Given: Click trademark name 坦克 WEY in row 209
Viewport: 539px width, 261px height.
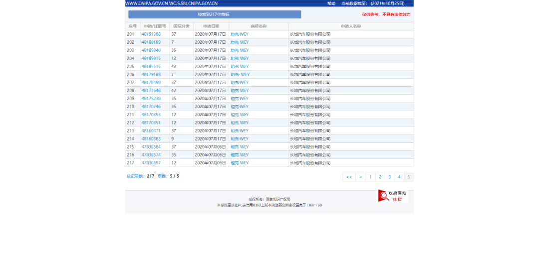Looking at the screenshot, I should 239,99.
